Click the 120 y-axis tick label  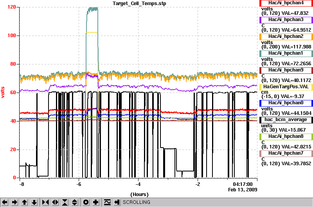coord(12,7)
